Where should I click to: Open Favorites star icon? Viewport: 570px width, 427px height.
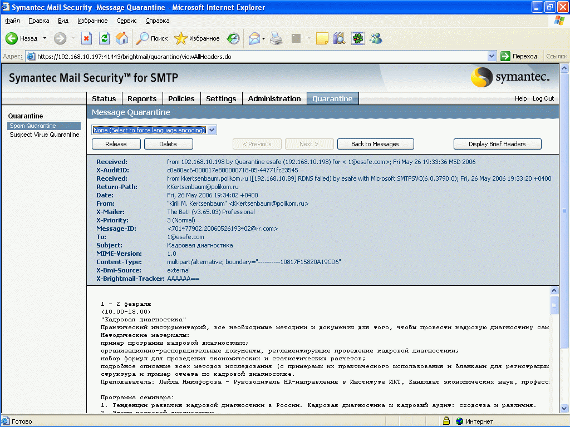pos(181,38)
